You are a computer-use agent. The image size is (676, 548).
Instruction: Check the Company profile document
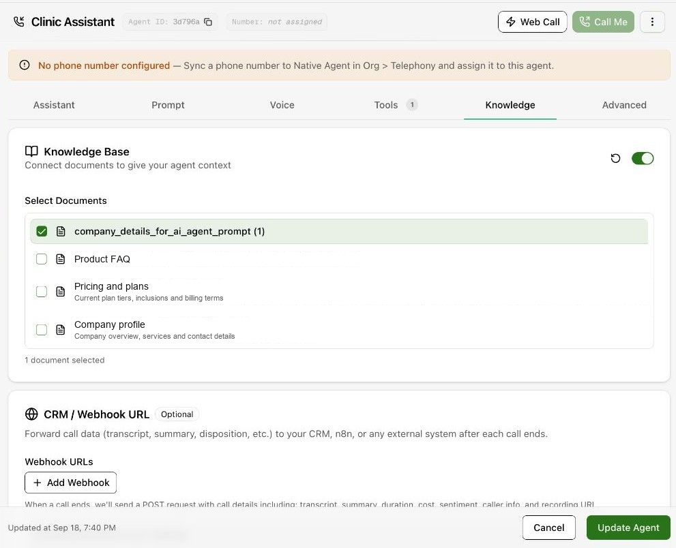point(42,330)
